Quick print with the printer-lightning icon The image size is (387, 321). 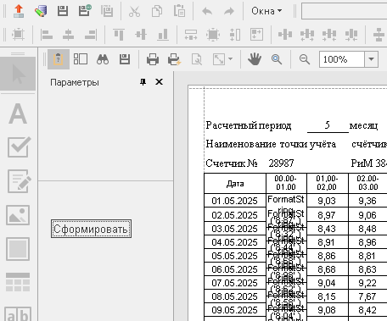click(x=174, y=59)
